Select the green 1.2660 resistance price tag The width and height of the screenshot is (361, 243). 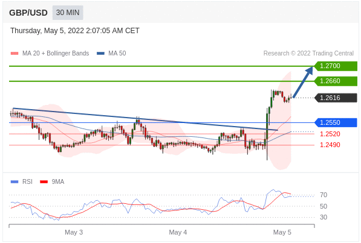click(x=336, y=81)
